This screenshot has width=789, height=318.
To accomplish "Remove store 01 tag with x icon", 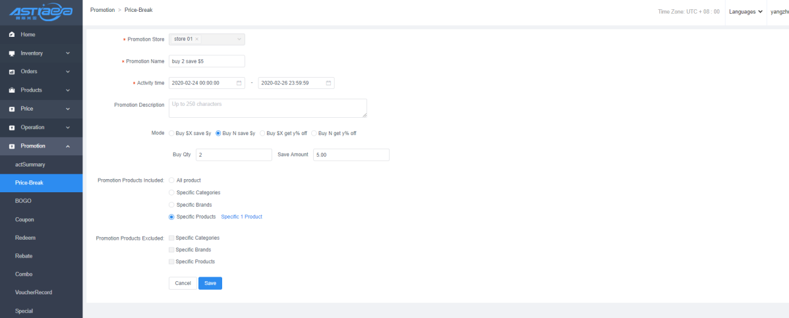I will 196,40.
